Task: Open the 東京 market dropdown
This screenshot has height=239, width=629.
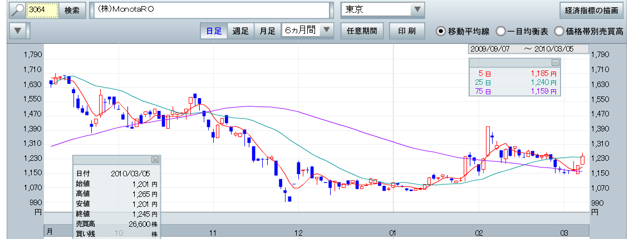Action: coord(417,10)
